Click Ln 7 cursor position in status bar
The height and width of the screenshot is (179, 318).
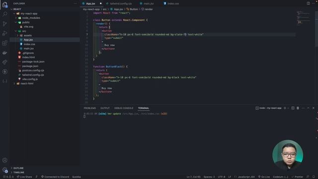(x=193, y=177)
